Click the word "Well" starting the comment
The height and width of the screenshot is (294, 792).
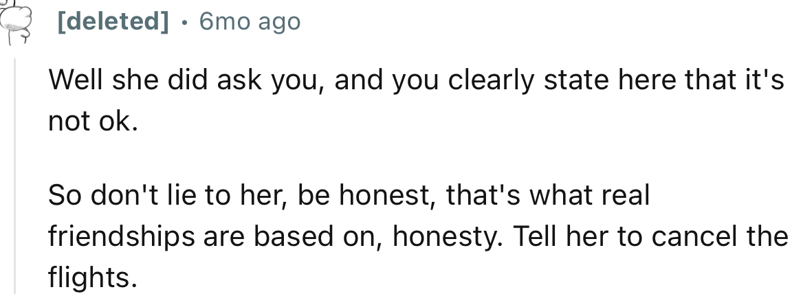click(x=73, y=82)
